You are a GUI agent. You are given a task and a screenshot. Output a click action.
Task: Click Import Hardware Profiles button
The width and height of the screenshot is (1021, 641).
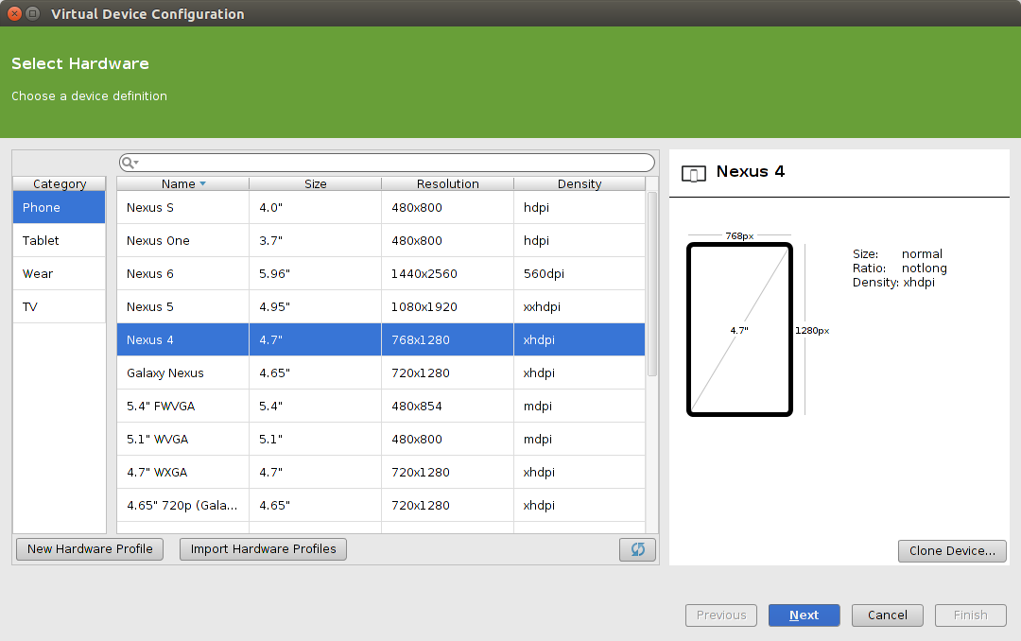[263, 549]
